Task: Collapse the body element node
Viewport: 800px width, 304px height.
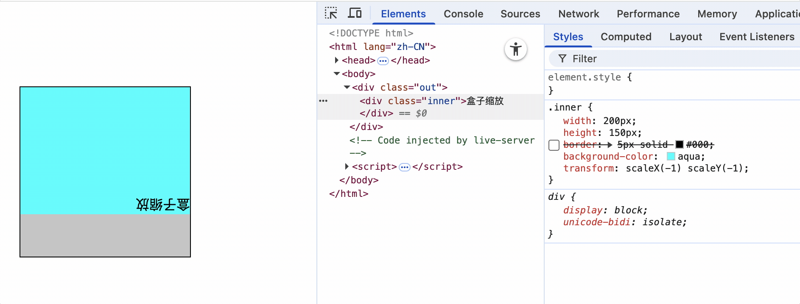Action: (337, 74)
